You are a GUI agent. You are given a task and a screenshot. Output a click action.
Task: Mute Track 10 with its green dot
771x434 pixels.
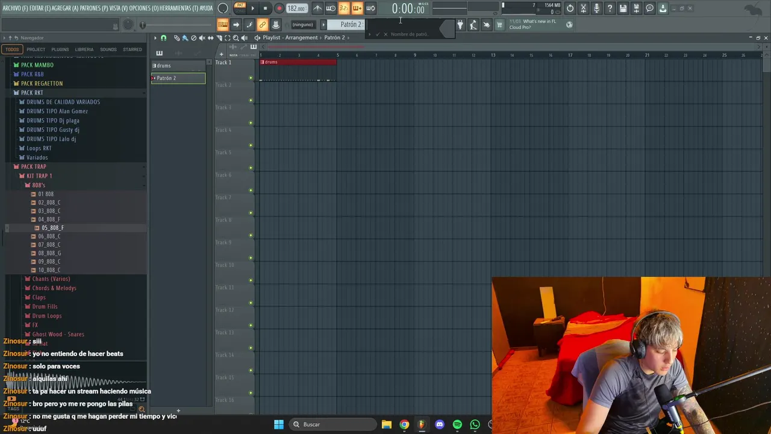[251, 280]
